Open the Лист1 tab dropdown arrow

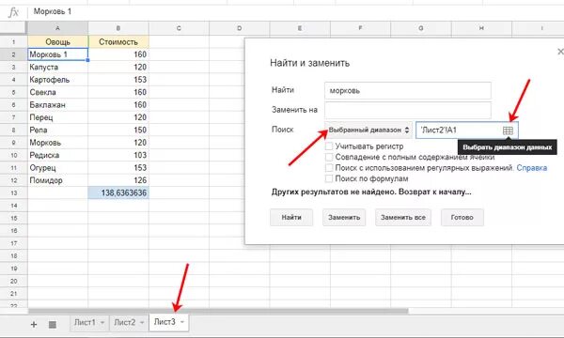[102, 322]
